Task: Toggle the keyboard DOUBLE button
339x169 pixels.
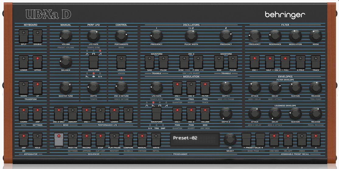Action: click(x=37, y=36)
